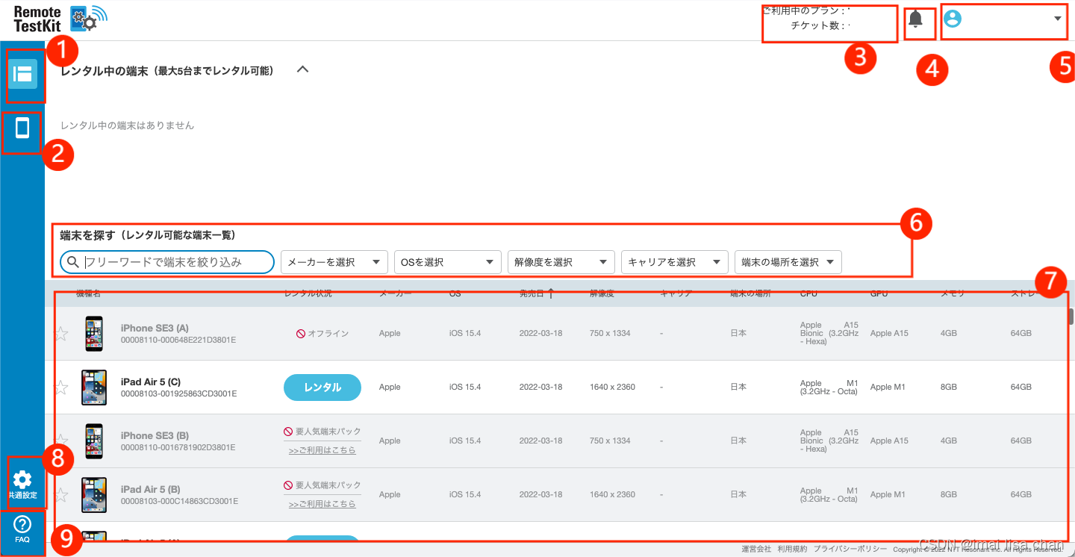
Task: Open the 運営会社 footer link
Action: tap(756, 549)
